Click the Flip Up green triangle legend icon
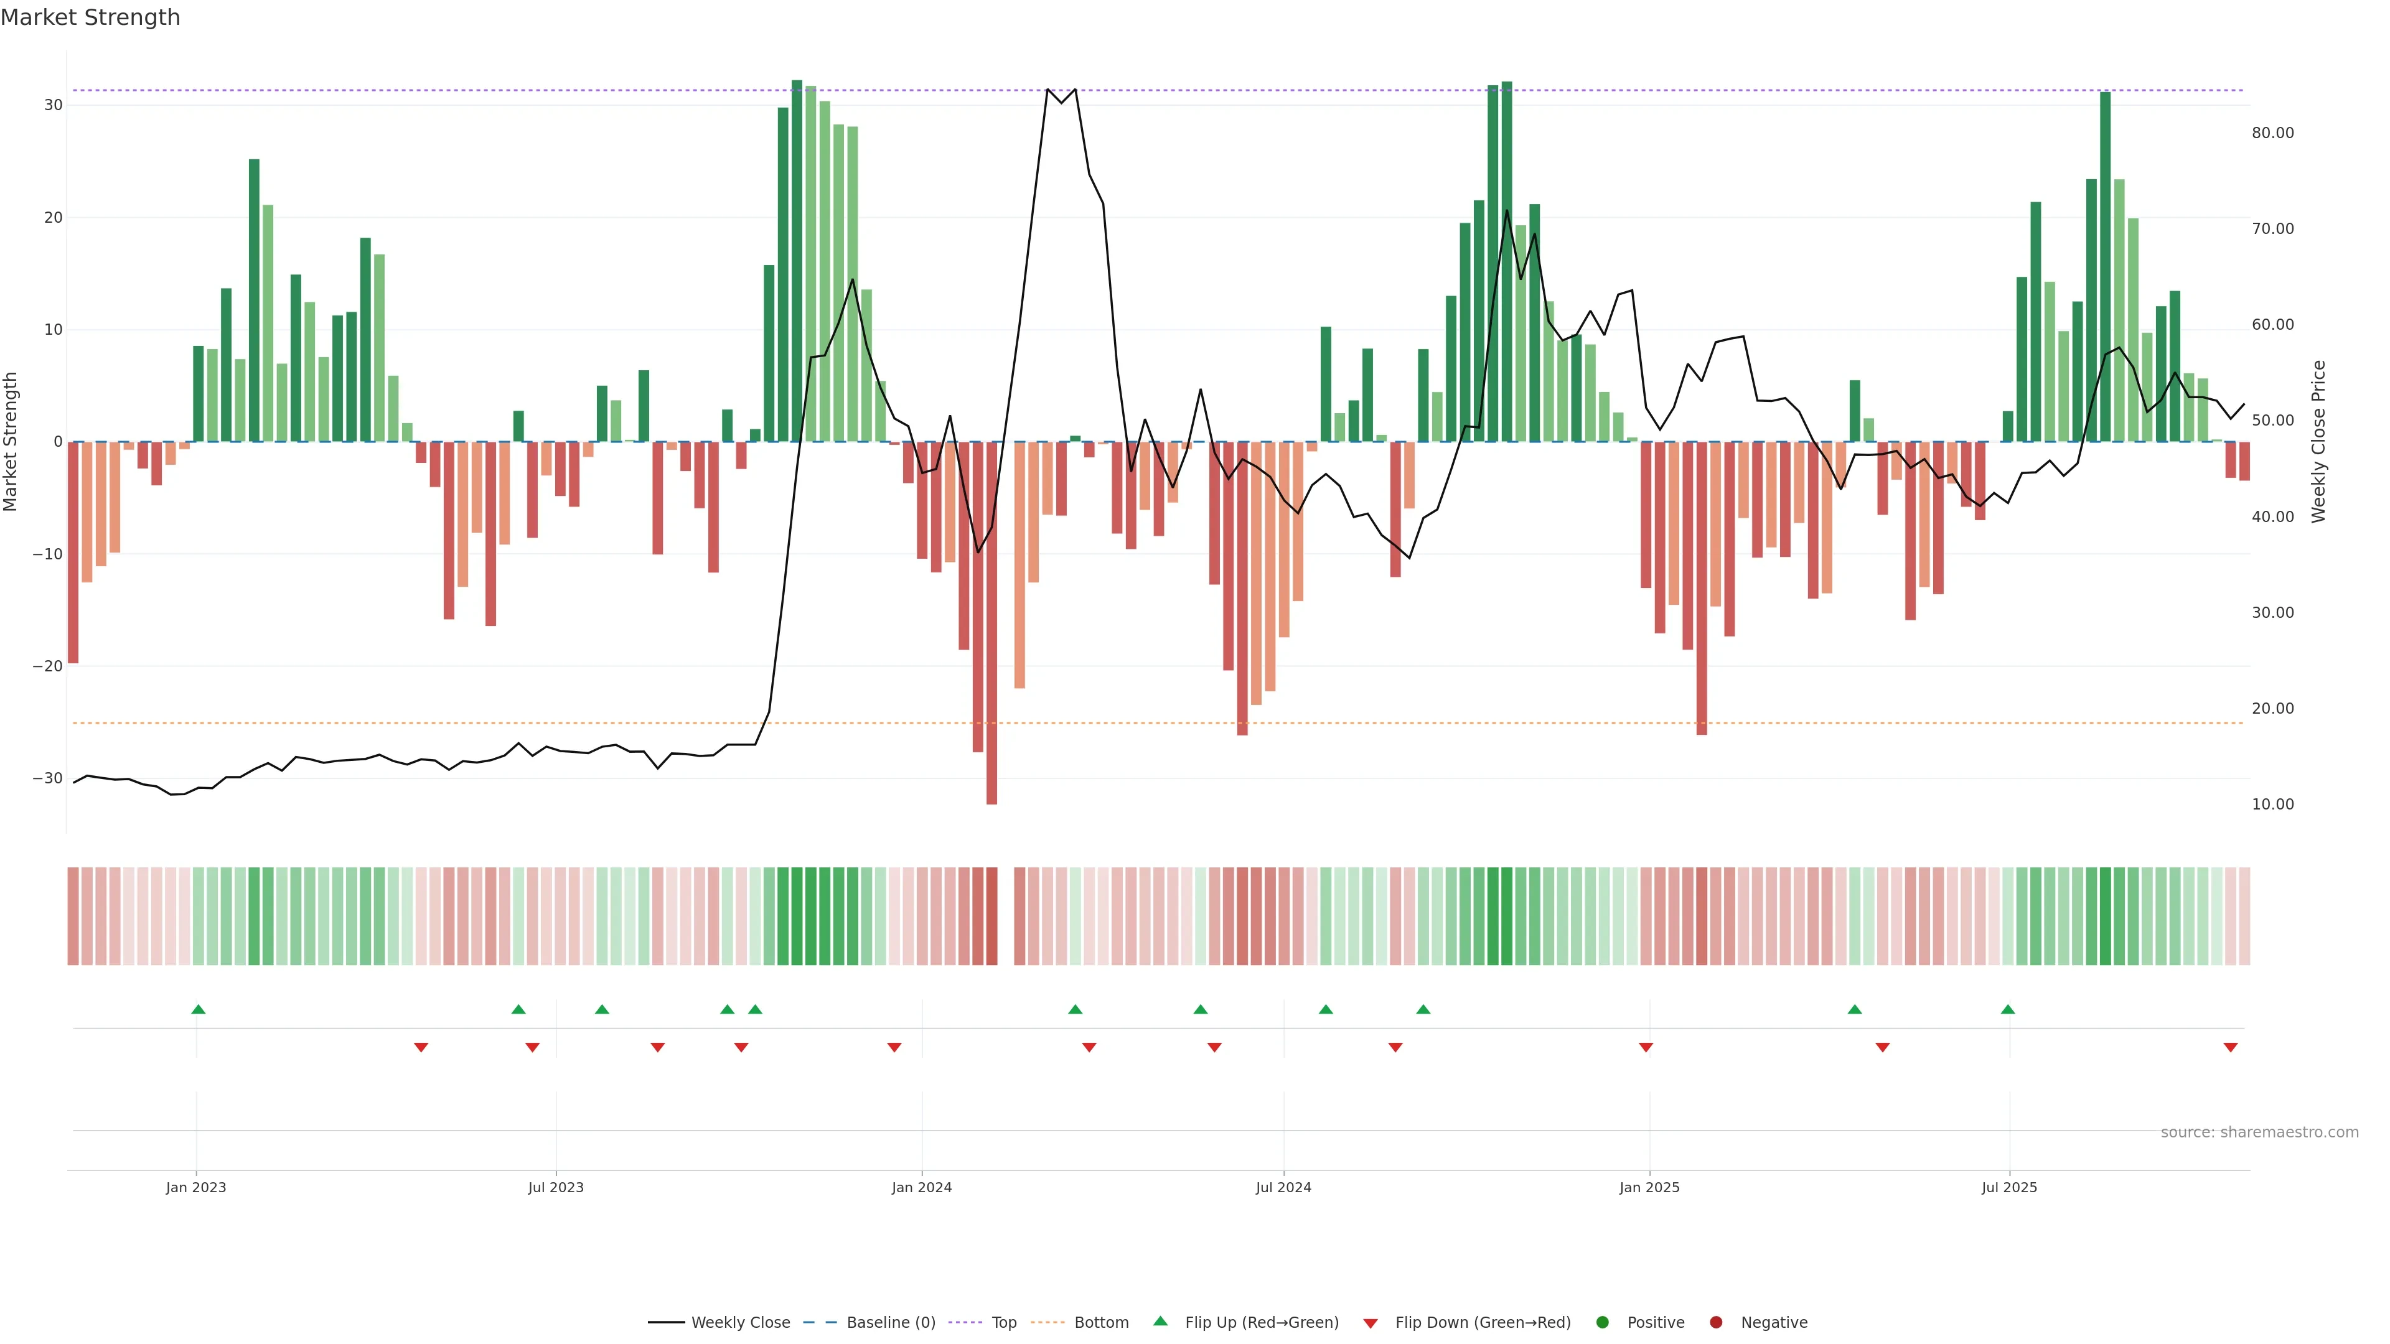The width and height of the screenshot is (2390, 1344). 1160,1321
